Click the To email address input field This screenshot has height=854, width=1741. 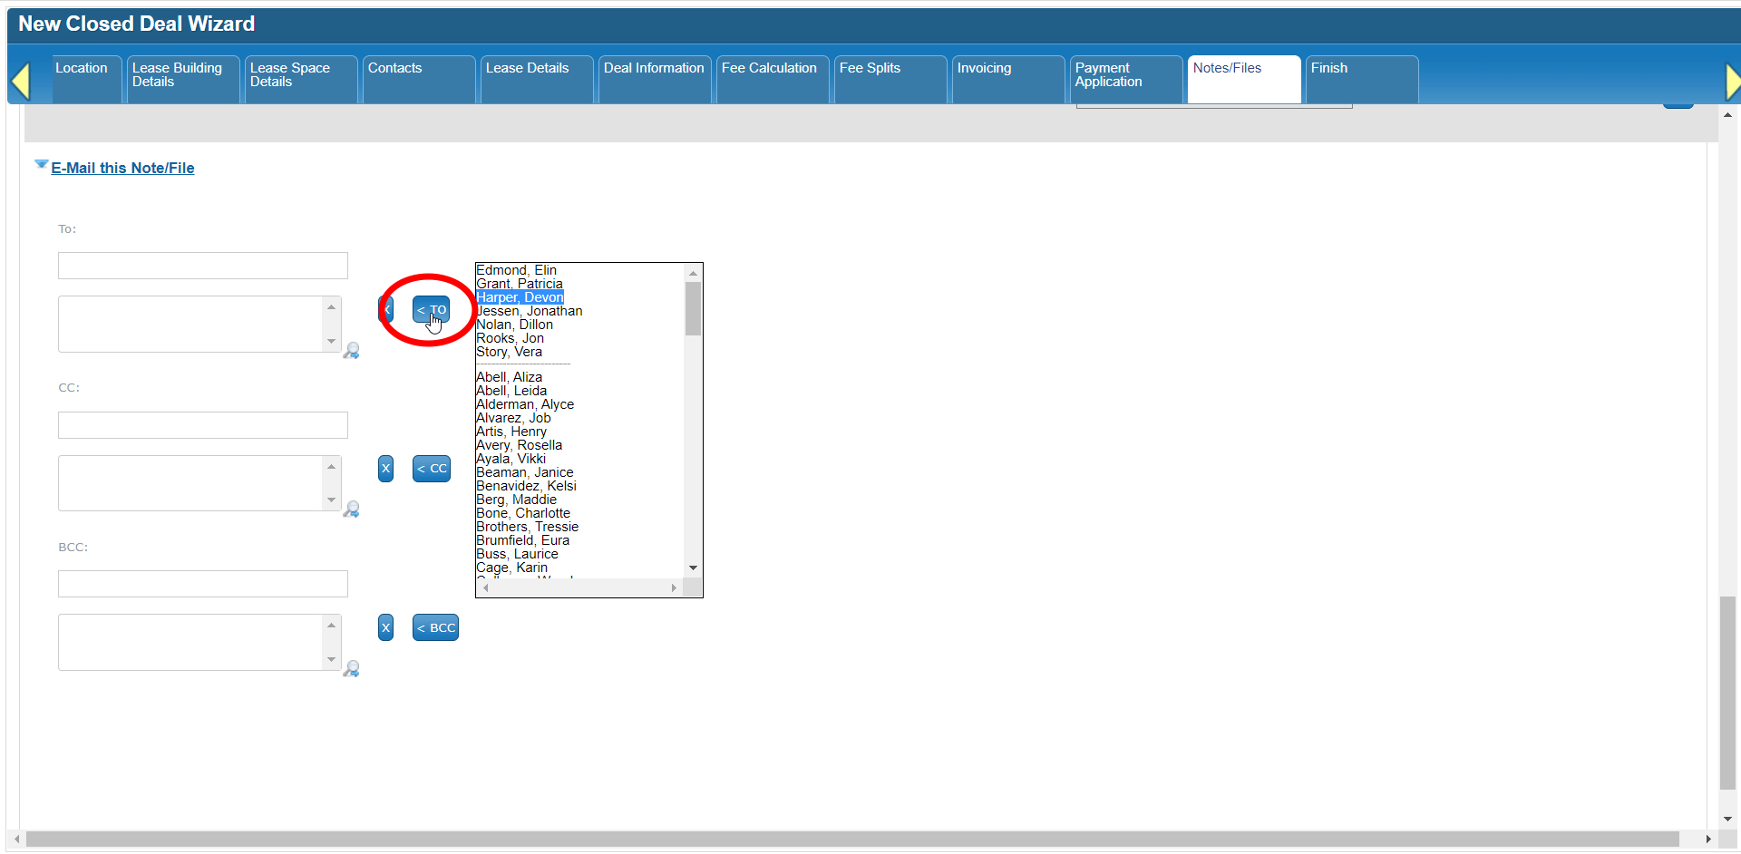pos(203,266)
